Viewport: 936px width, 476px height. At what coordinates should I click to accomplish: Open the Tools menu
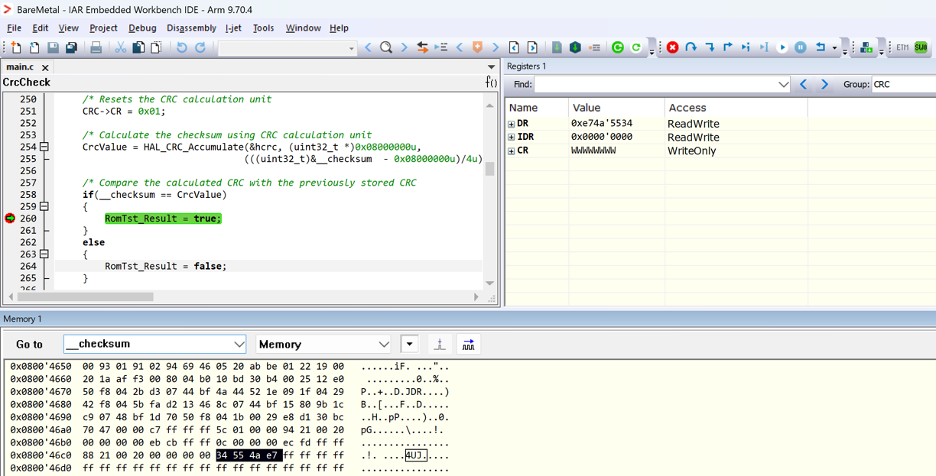[263, 28]
